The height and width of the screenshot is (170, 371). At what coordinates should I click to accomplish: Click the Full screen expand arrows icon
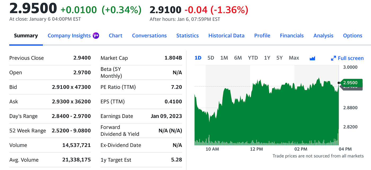(334, 58)
